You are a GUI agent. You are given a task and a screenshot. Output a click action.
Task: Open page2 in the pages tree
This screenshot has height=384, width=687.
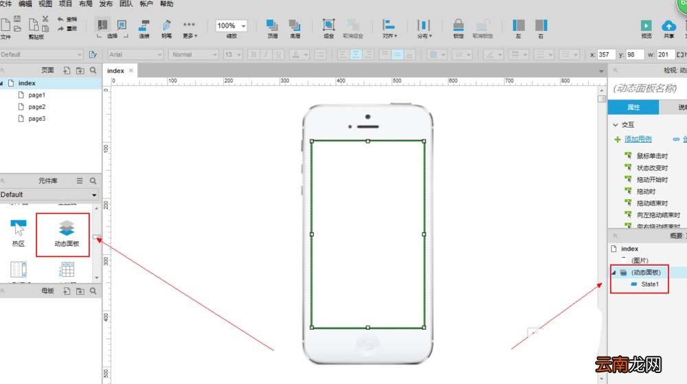click(x=37, y=107)
